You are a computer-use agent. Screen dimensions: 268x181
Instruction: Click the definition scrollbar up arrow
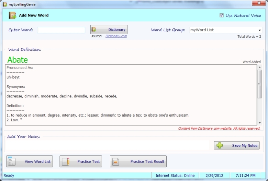[x=260, y=67]
